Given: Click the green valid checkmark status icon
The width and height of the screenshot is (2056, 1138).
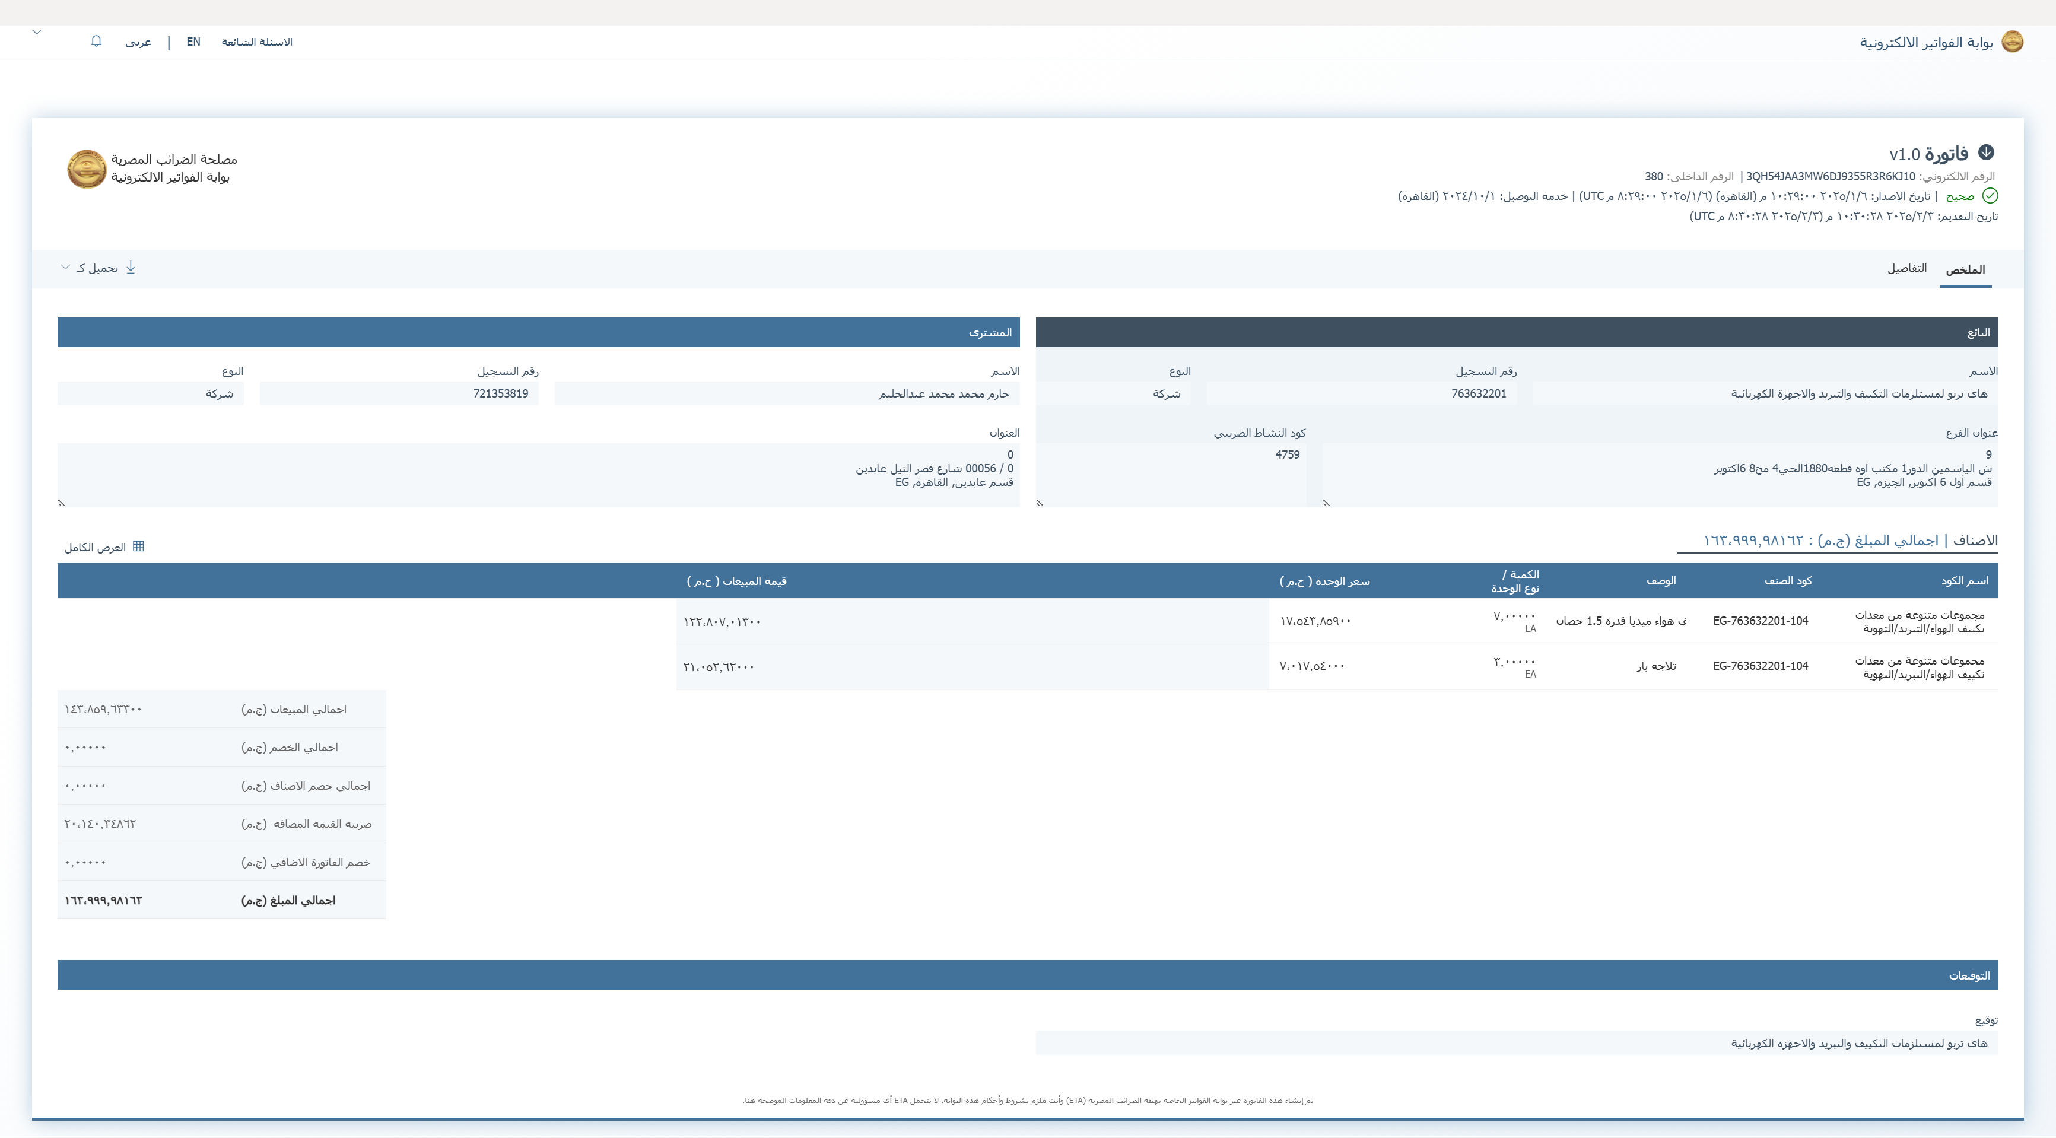Looking at the screenshot, I should (x=1990, y=196).
